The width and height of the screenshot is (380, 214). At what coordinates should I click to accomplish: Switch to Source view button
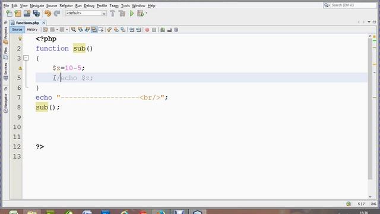click(17, 30)
